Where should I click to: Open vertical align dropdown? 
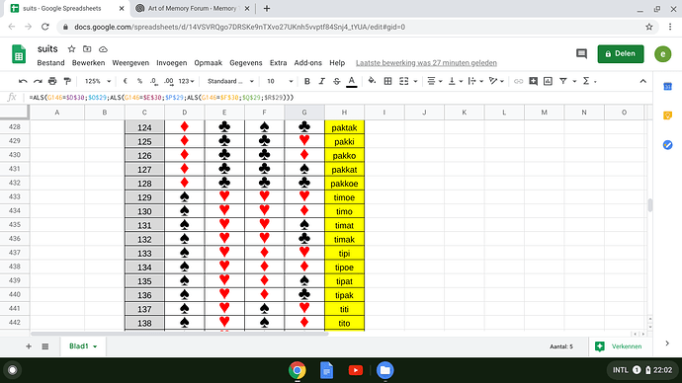click(455, 81)
